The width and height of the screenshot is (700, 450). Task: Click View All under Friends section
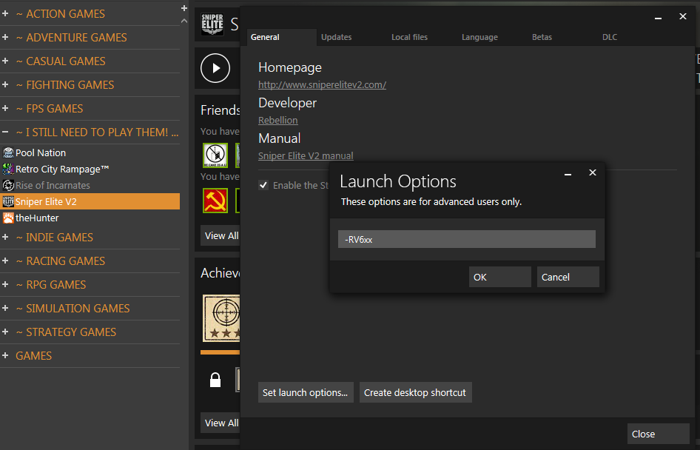221,235
